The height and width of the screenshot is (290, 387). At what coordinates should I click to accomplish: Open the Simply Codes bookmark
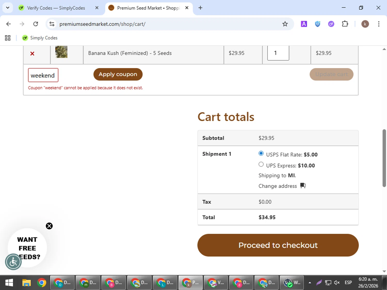coord(40,38)
